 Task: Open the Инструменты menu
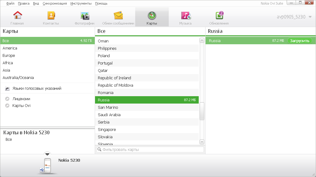click(x=81, y=3)
